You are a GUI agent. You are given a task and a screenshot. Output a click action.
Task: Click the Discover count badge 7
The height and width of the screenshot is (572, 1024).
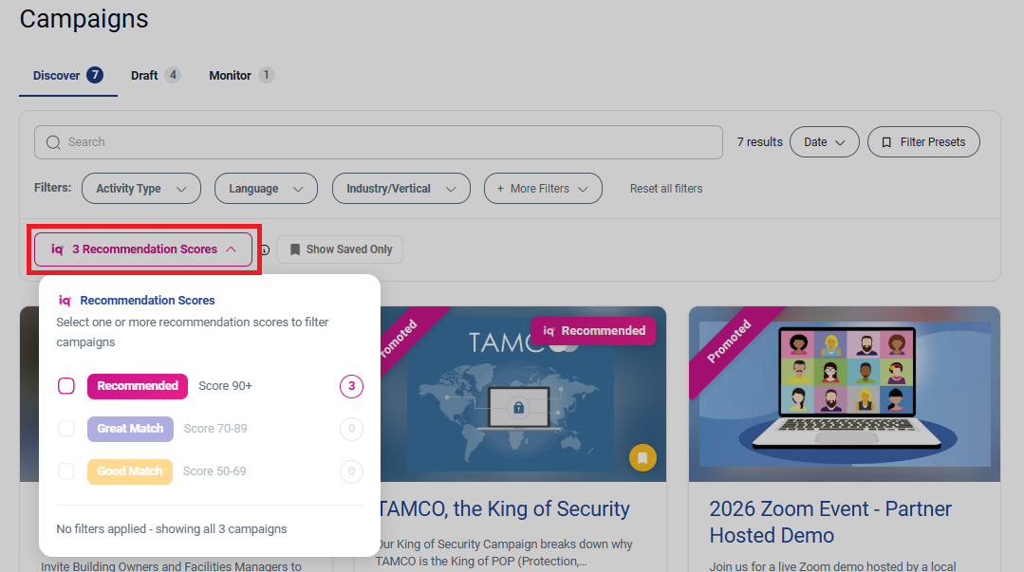(95, 75)
